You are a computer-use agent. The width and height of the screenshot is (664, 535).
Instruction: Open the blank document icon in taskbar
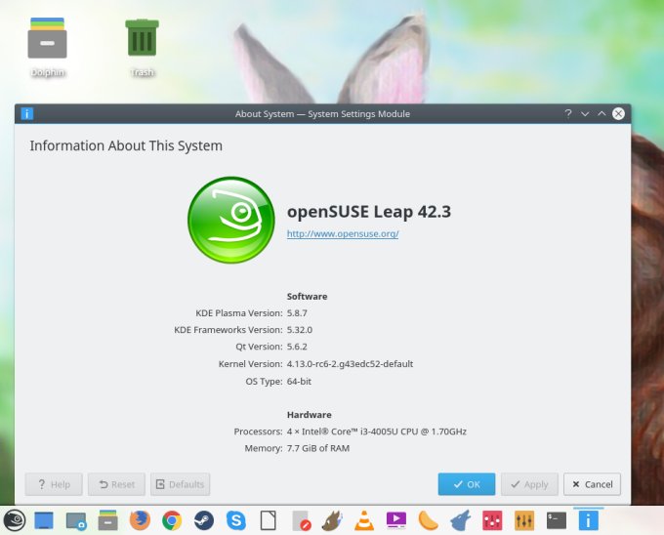point(269,520)
